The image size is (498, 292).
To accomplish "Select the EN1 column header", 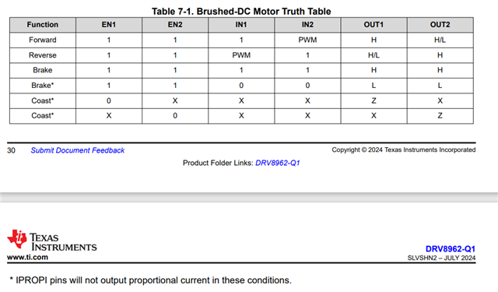I will pyautogui.click(x=109, y=25).
